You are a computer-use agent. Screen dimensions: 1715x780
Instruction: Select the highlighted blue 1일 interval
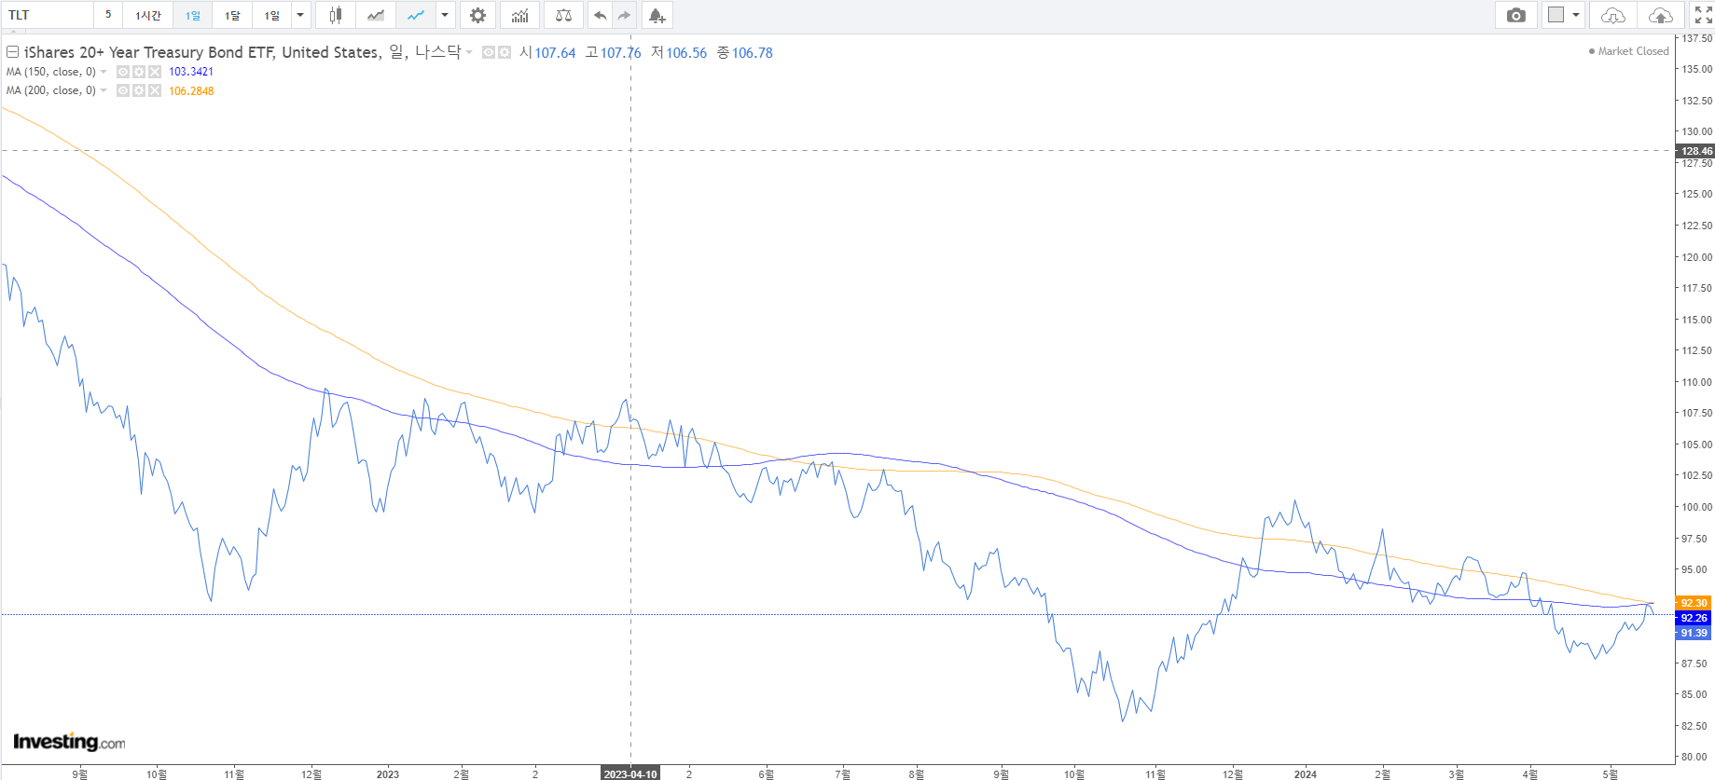coord(193,15)
